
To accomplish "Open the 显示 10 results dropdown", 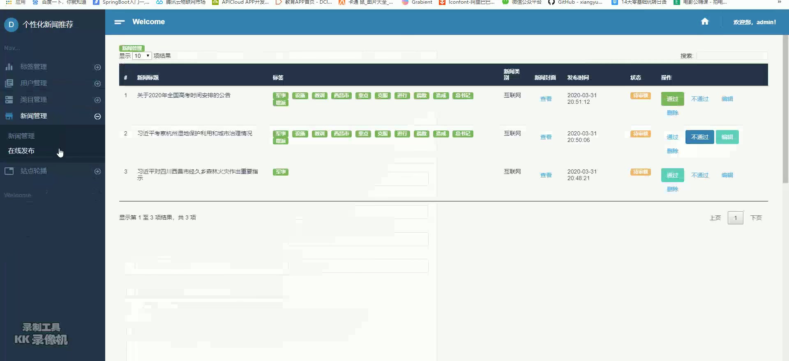I will [142, 56].
